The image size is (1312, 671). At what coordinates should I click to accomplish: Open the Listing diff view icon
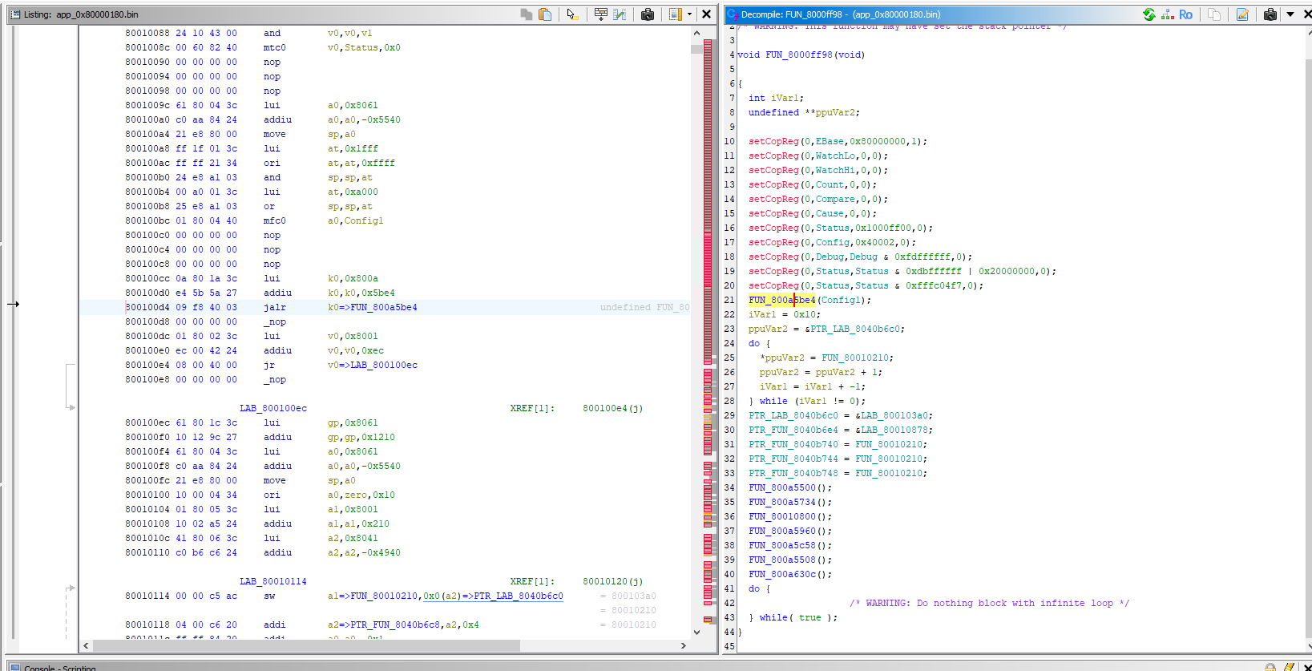coord(620,14)
